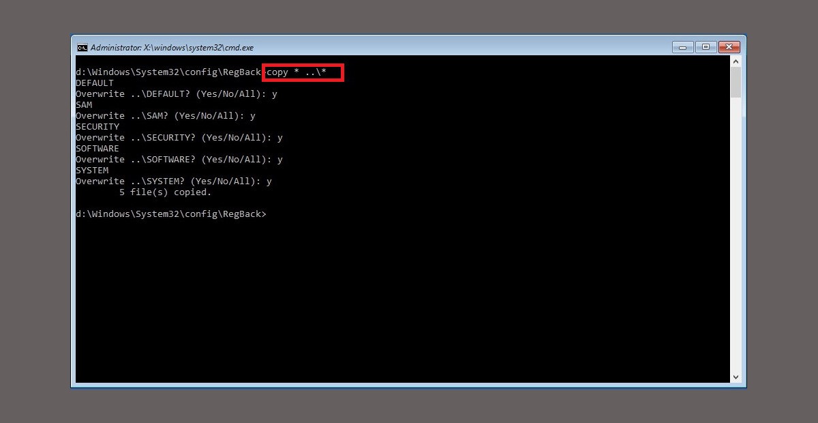Click 'Overwrite ..\SAM? (Yes/No/All): y' line
818x423 pixels.
click(166, 116)
